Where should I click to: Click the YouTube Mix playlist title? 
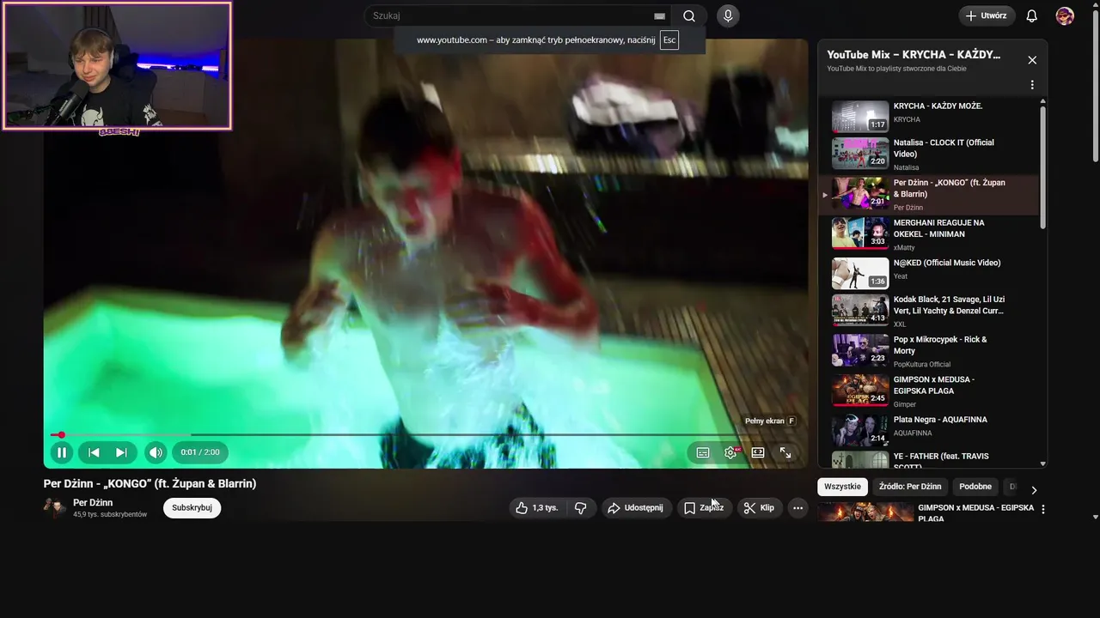click(x=914, y=55)
